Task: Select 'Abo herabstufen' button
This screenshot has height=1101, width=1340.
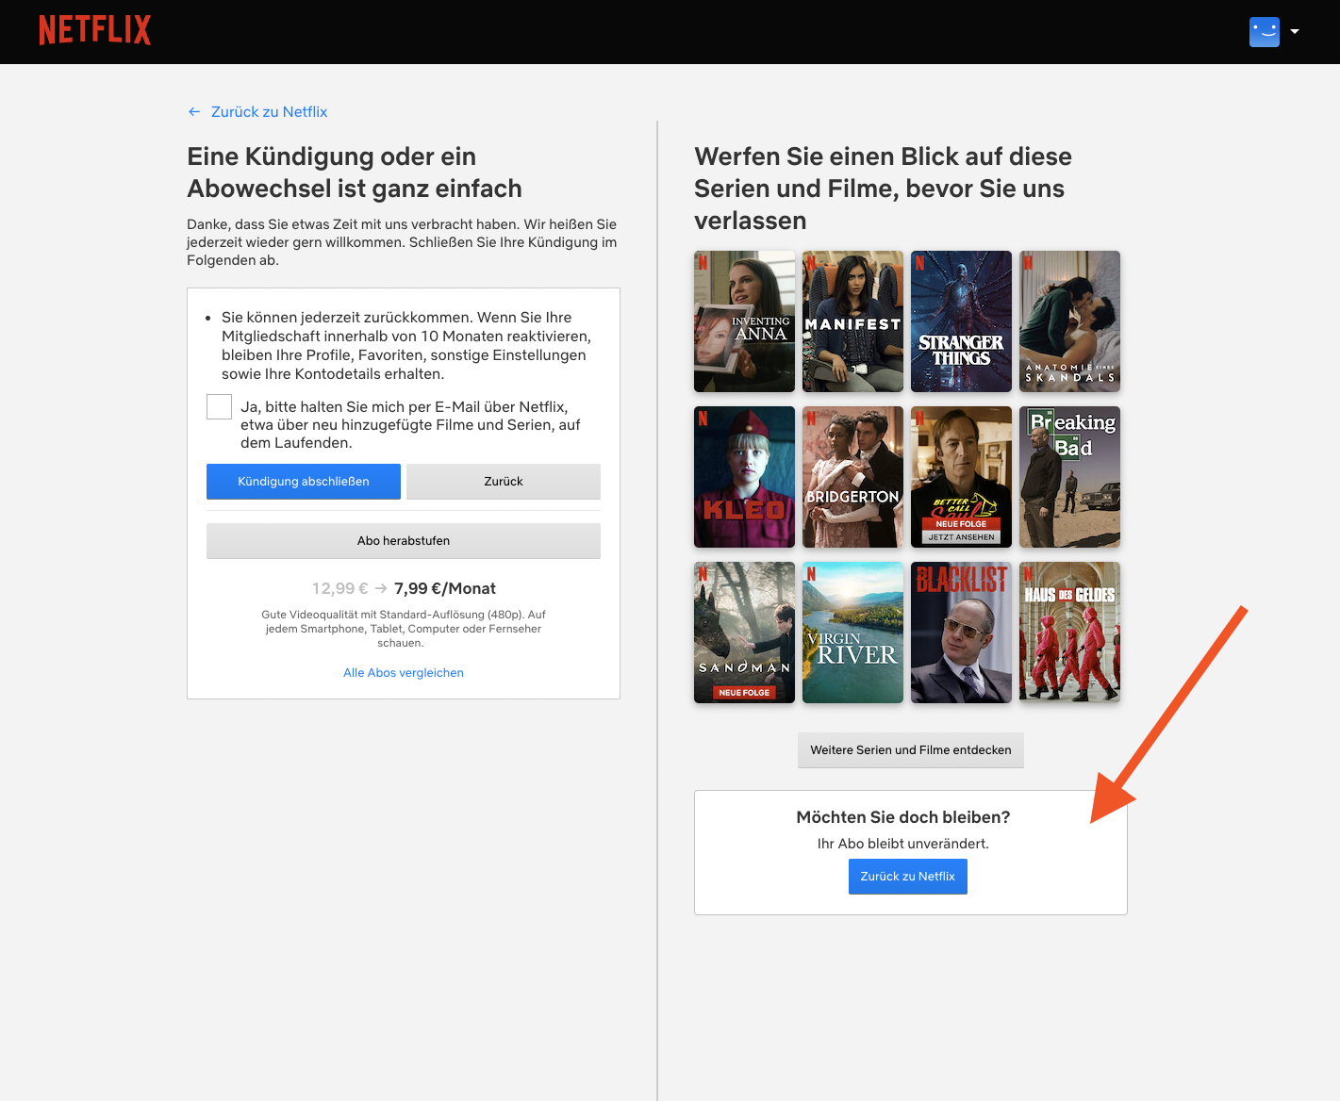Action: pos(404,541)
